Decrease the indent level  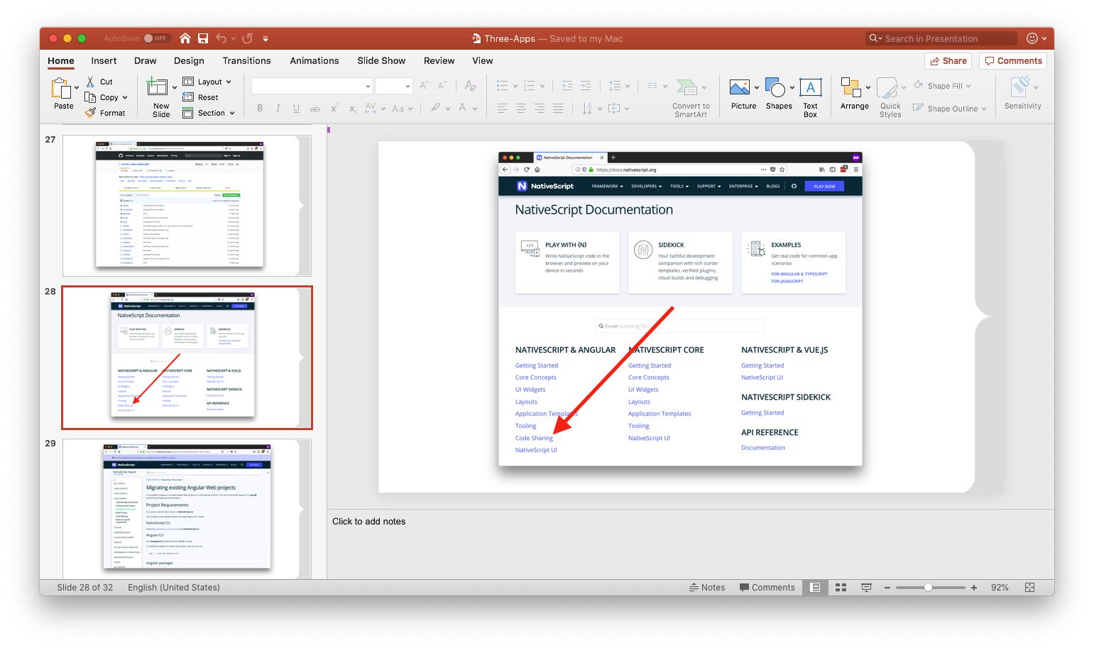click(x=567, y=86)
